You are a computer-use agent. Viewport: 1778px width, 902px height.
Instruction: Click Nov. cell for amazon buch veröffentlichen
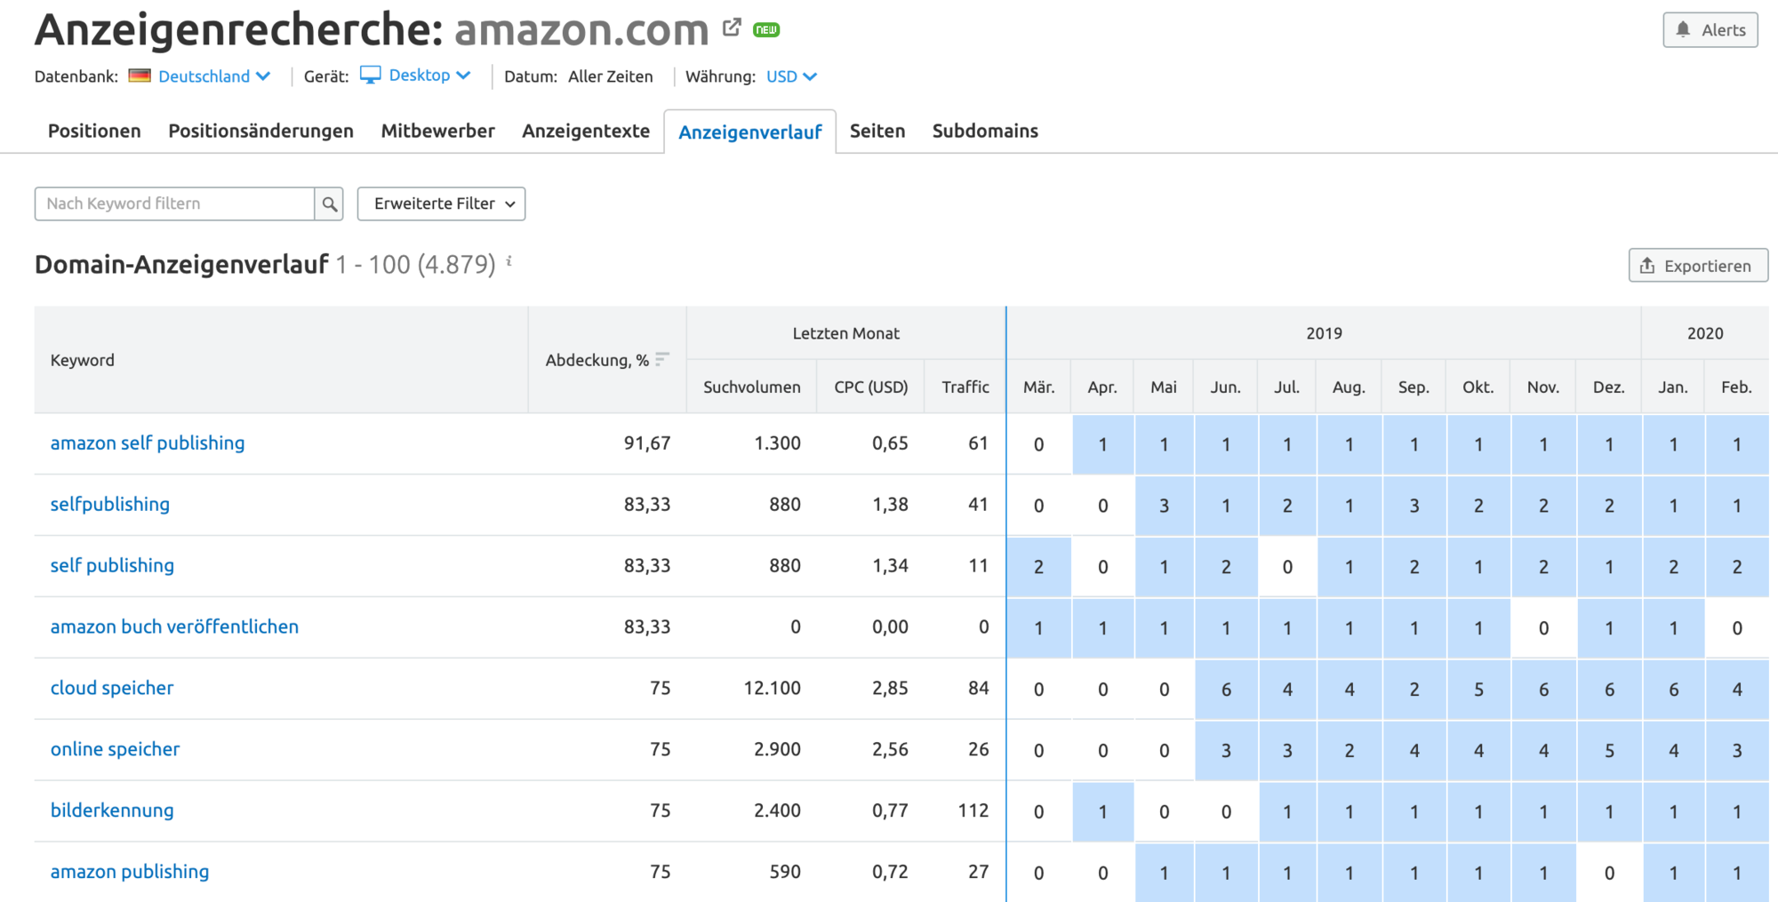(x=1543, y=628)
